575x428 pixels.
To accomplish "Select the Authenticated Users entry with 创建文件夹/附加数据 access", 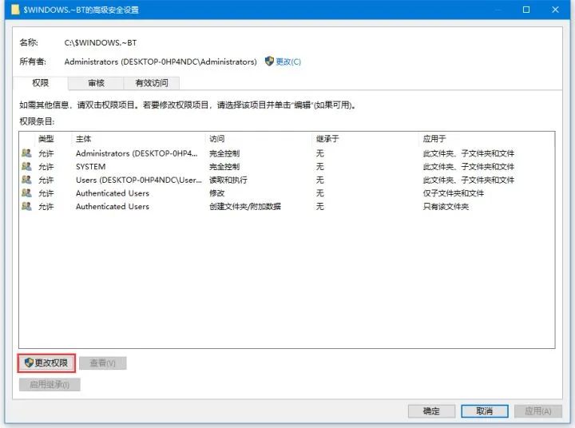I will coord(287,206).
